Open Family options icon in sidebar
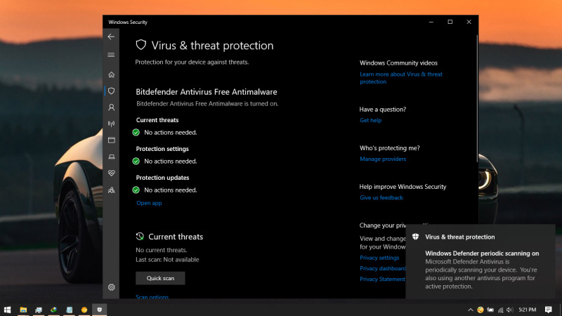The height and width of the screenshot is (316, 562). [112, 190]
